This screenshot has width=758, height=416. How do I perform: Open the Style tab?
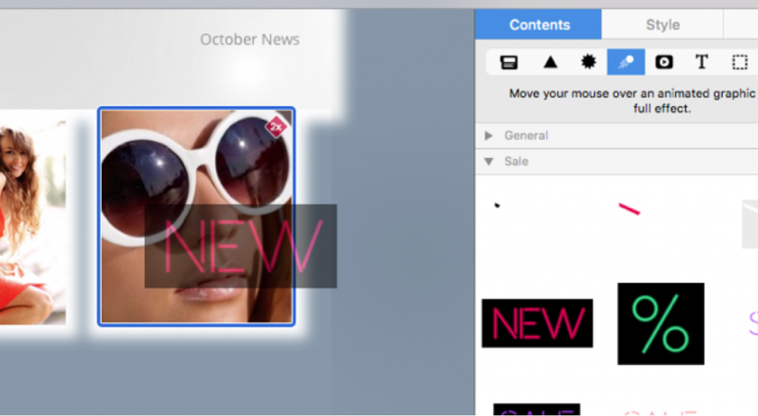pyautogui.click(x=663, y=24)
